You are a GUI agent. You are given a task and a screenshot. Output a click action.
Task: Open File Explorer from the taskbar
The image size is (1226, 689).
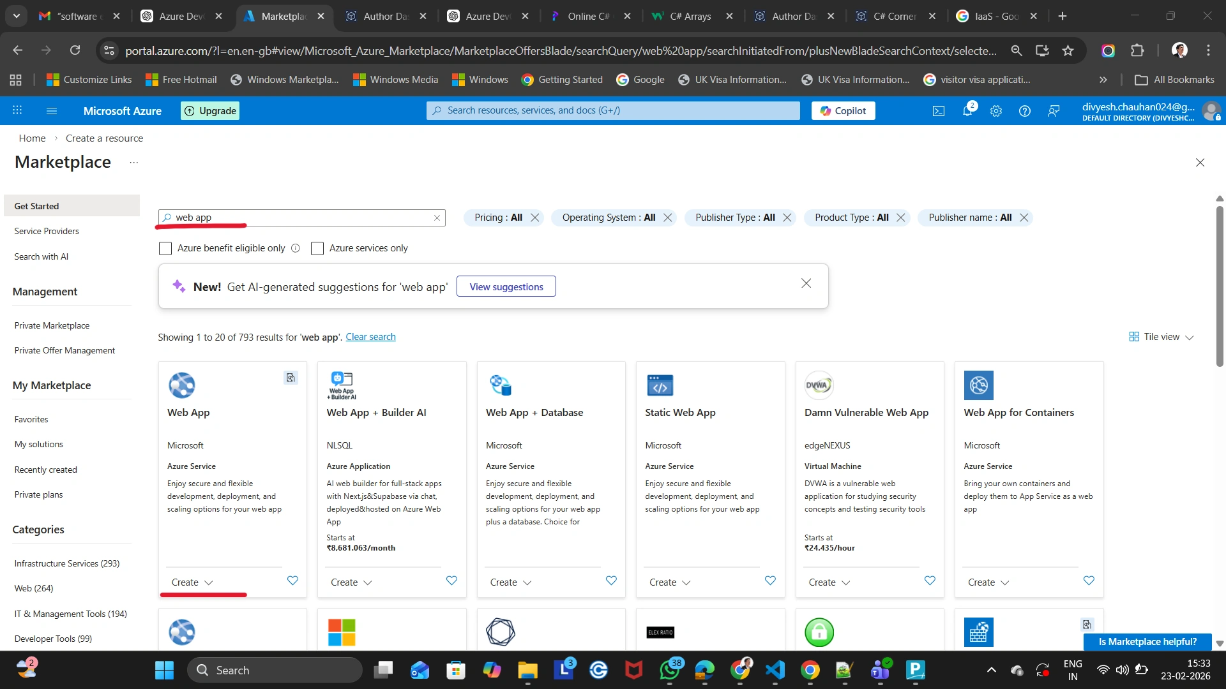527,670
